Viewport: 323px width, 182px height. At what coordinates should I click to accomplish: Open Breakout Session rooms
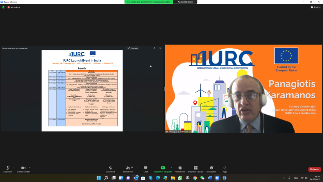pyautogui.click(x=196, y=168)
